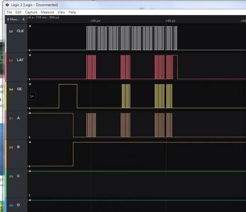Click the green color strip of C channel
Image resolution: width=246 pixels, height=212 pixels.
click(x=6, y=183)
